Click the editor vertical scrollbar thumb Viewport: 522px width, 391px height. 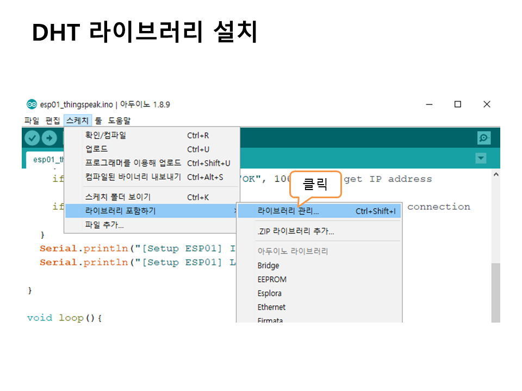[496, 293]
